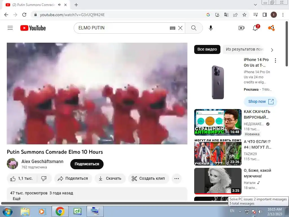This screenshot has height=217, width=289.
Task: Open the new tab plus button
Action: tap(76, 5)
